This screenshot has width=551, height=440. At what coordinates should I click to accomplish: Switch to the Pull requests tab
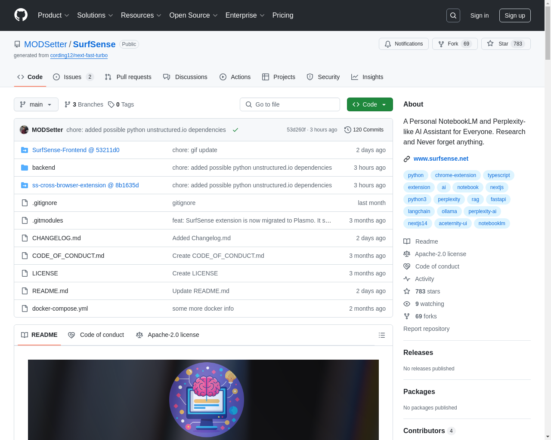pyautogui.click(x=128, y=77)
